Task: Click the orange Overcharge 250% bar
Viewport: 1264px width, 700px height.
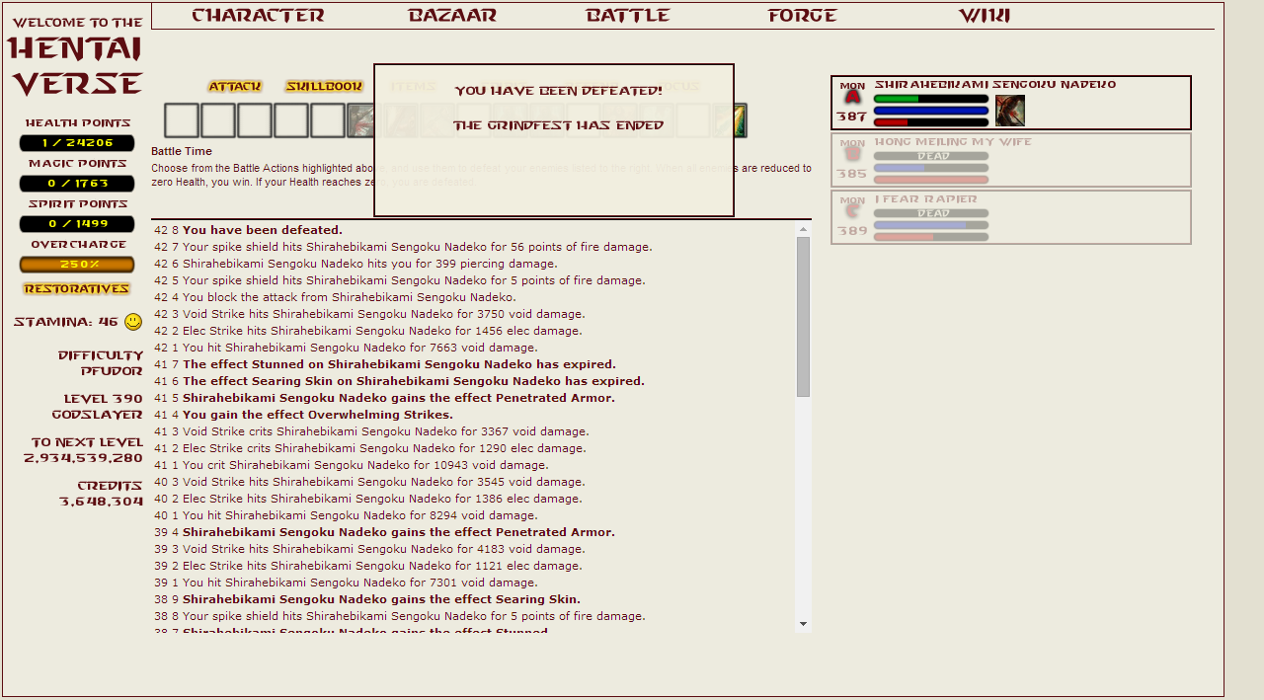Action: pyautogui.click(x=77, y=265)
